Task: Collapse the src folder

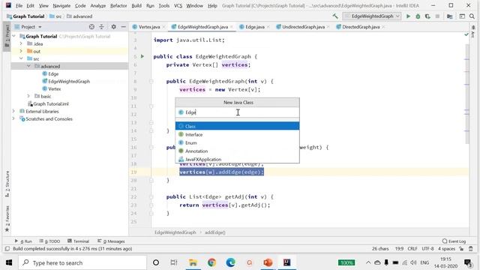Action: pyautogui.click(x=21, y=58)
